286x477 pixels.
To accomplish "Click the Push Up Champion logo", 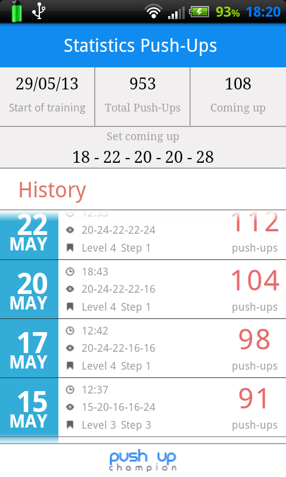I will [x=143, y=460].
